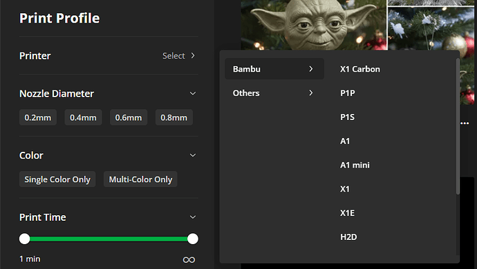Select the A1 mini printer
The image size is (477, 269).
tap(355, 165)
